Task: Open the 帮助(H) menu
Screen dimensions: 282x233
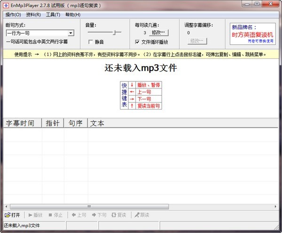Action: [73, 15]
